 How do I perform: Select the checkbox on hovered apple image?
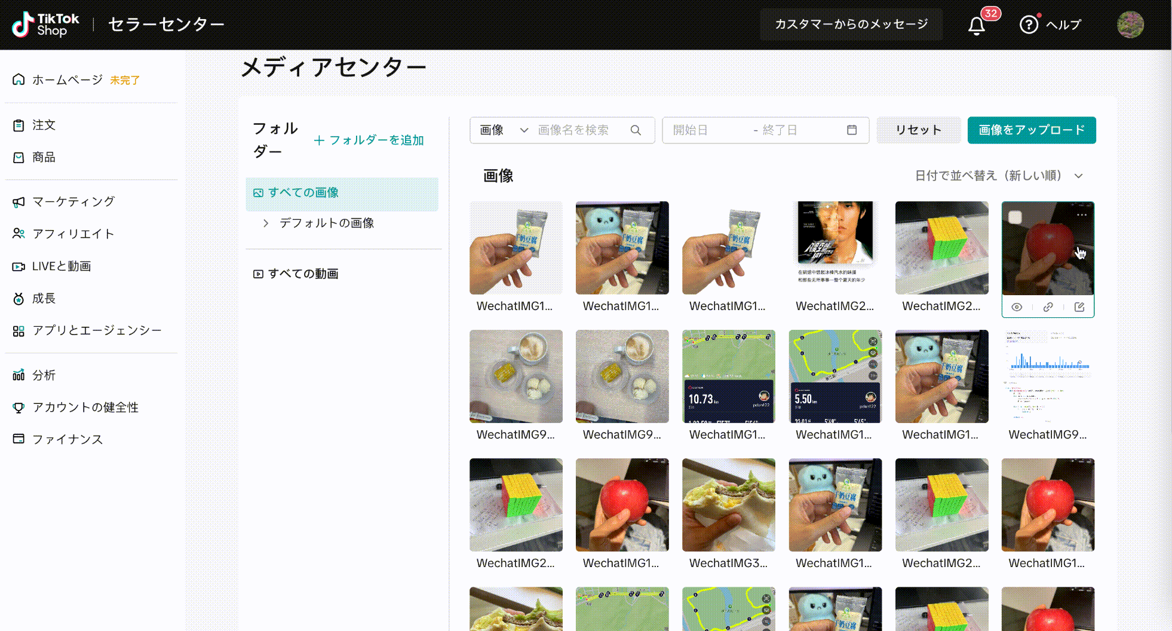(1015, 217)
